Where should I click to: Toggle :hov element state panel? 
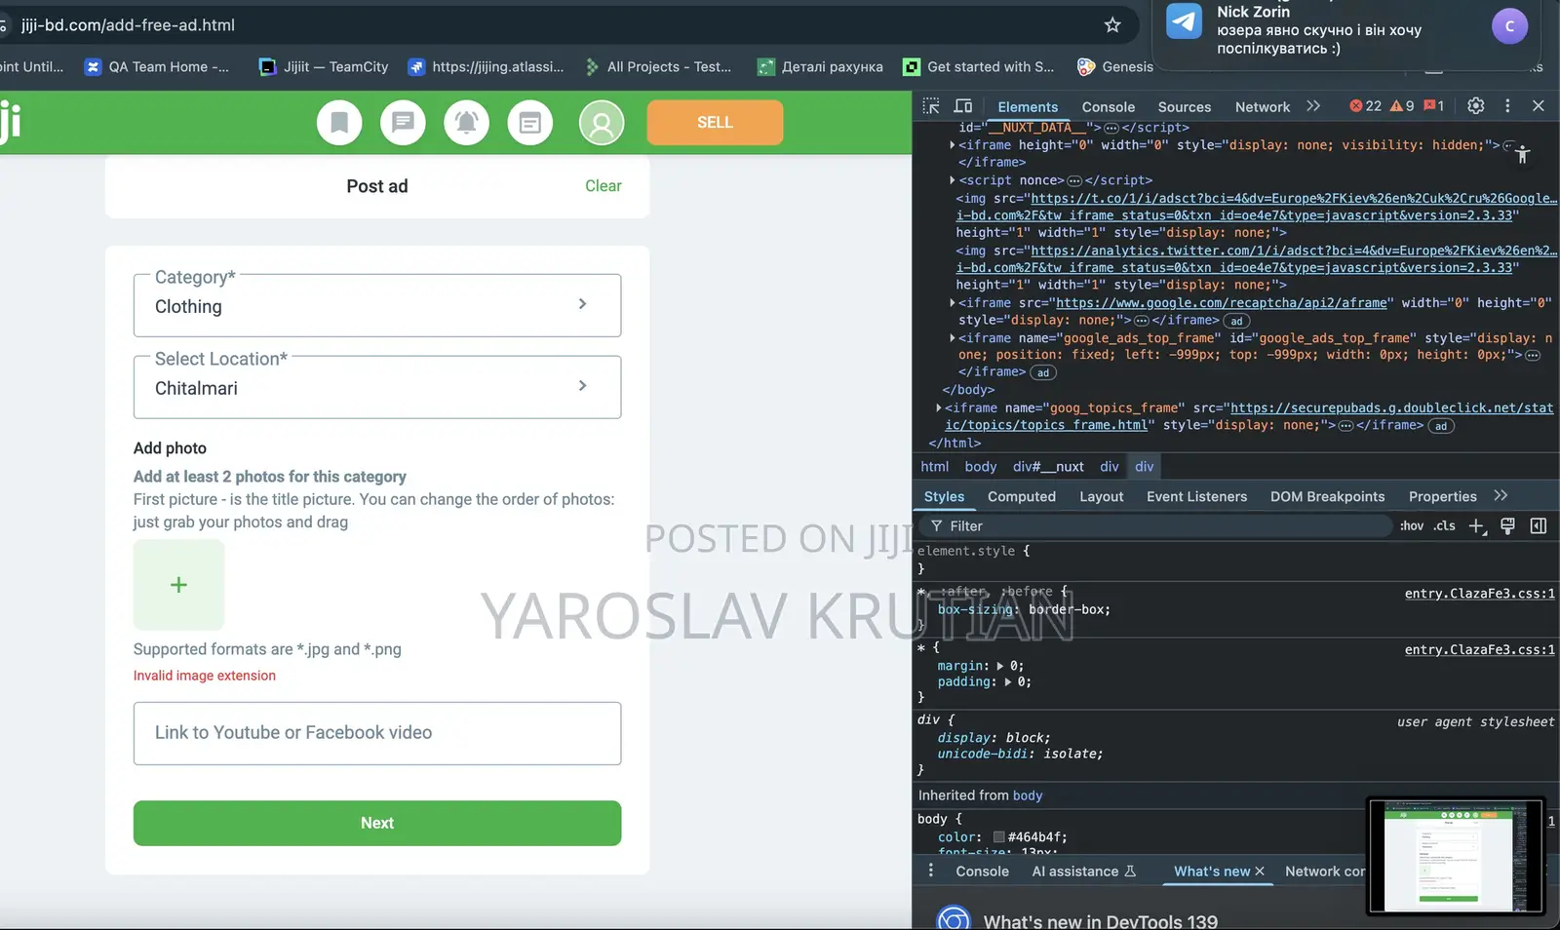click(x=1411, y=526)
